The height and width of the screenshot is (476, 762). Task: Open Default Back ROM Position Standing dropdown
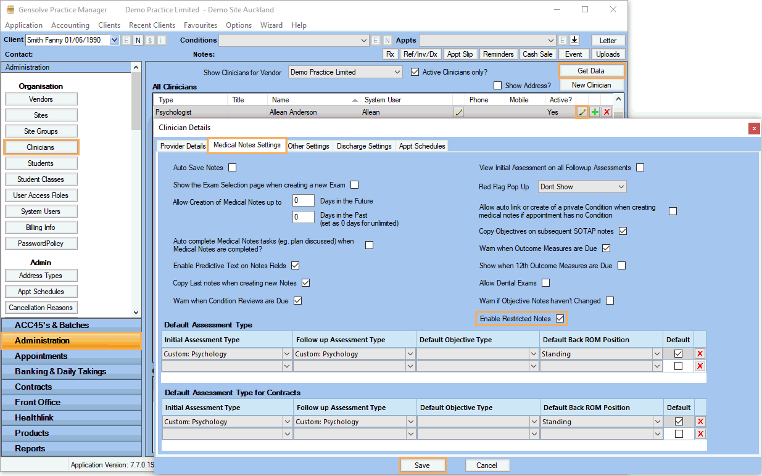[x=657, y=354]
